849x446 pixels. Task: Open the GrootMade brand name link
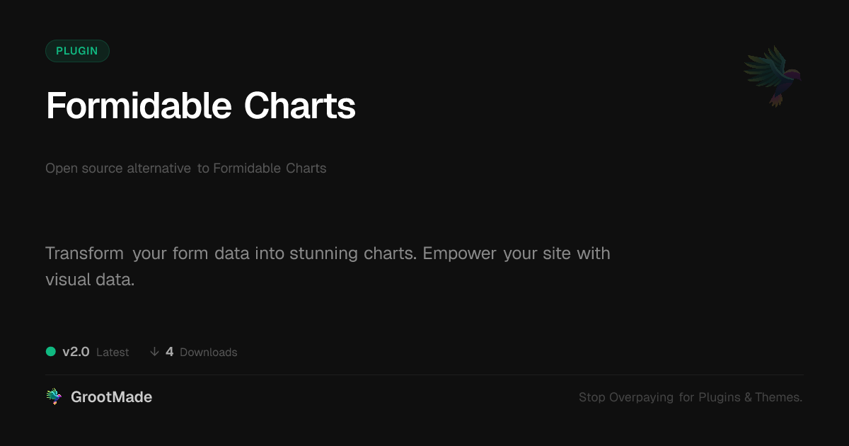pos(111,397)
